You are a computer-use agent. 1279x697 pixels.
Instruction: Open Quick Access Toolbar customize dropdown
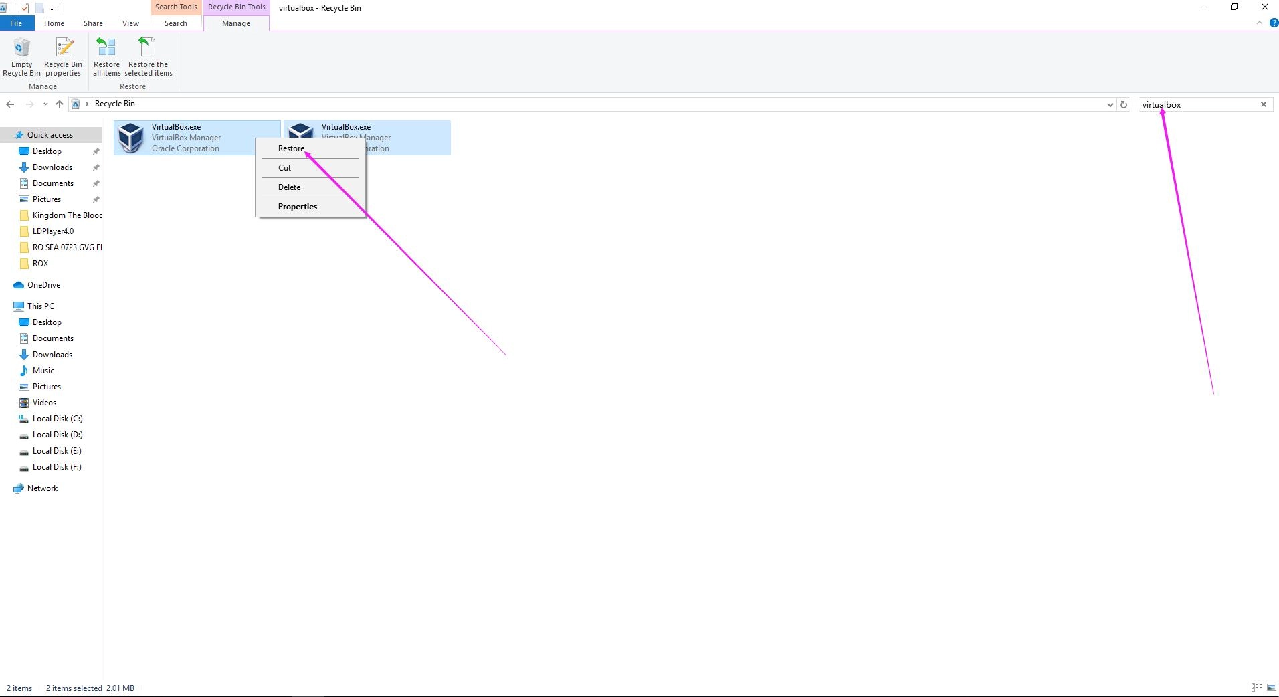click(x=52, y=8)
